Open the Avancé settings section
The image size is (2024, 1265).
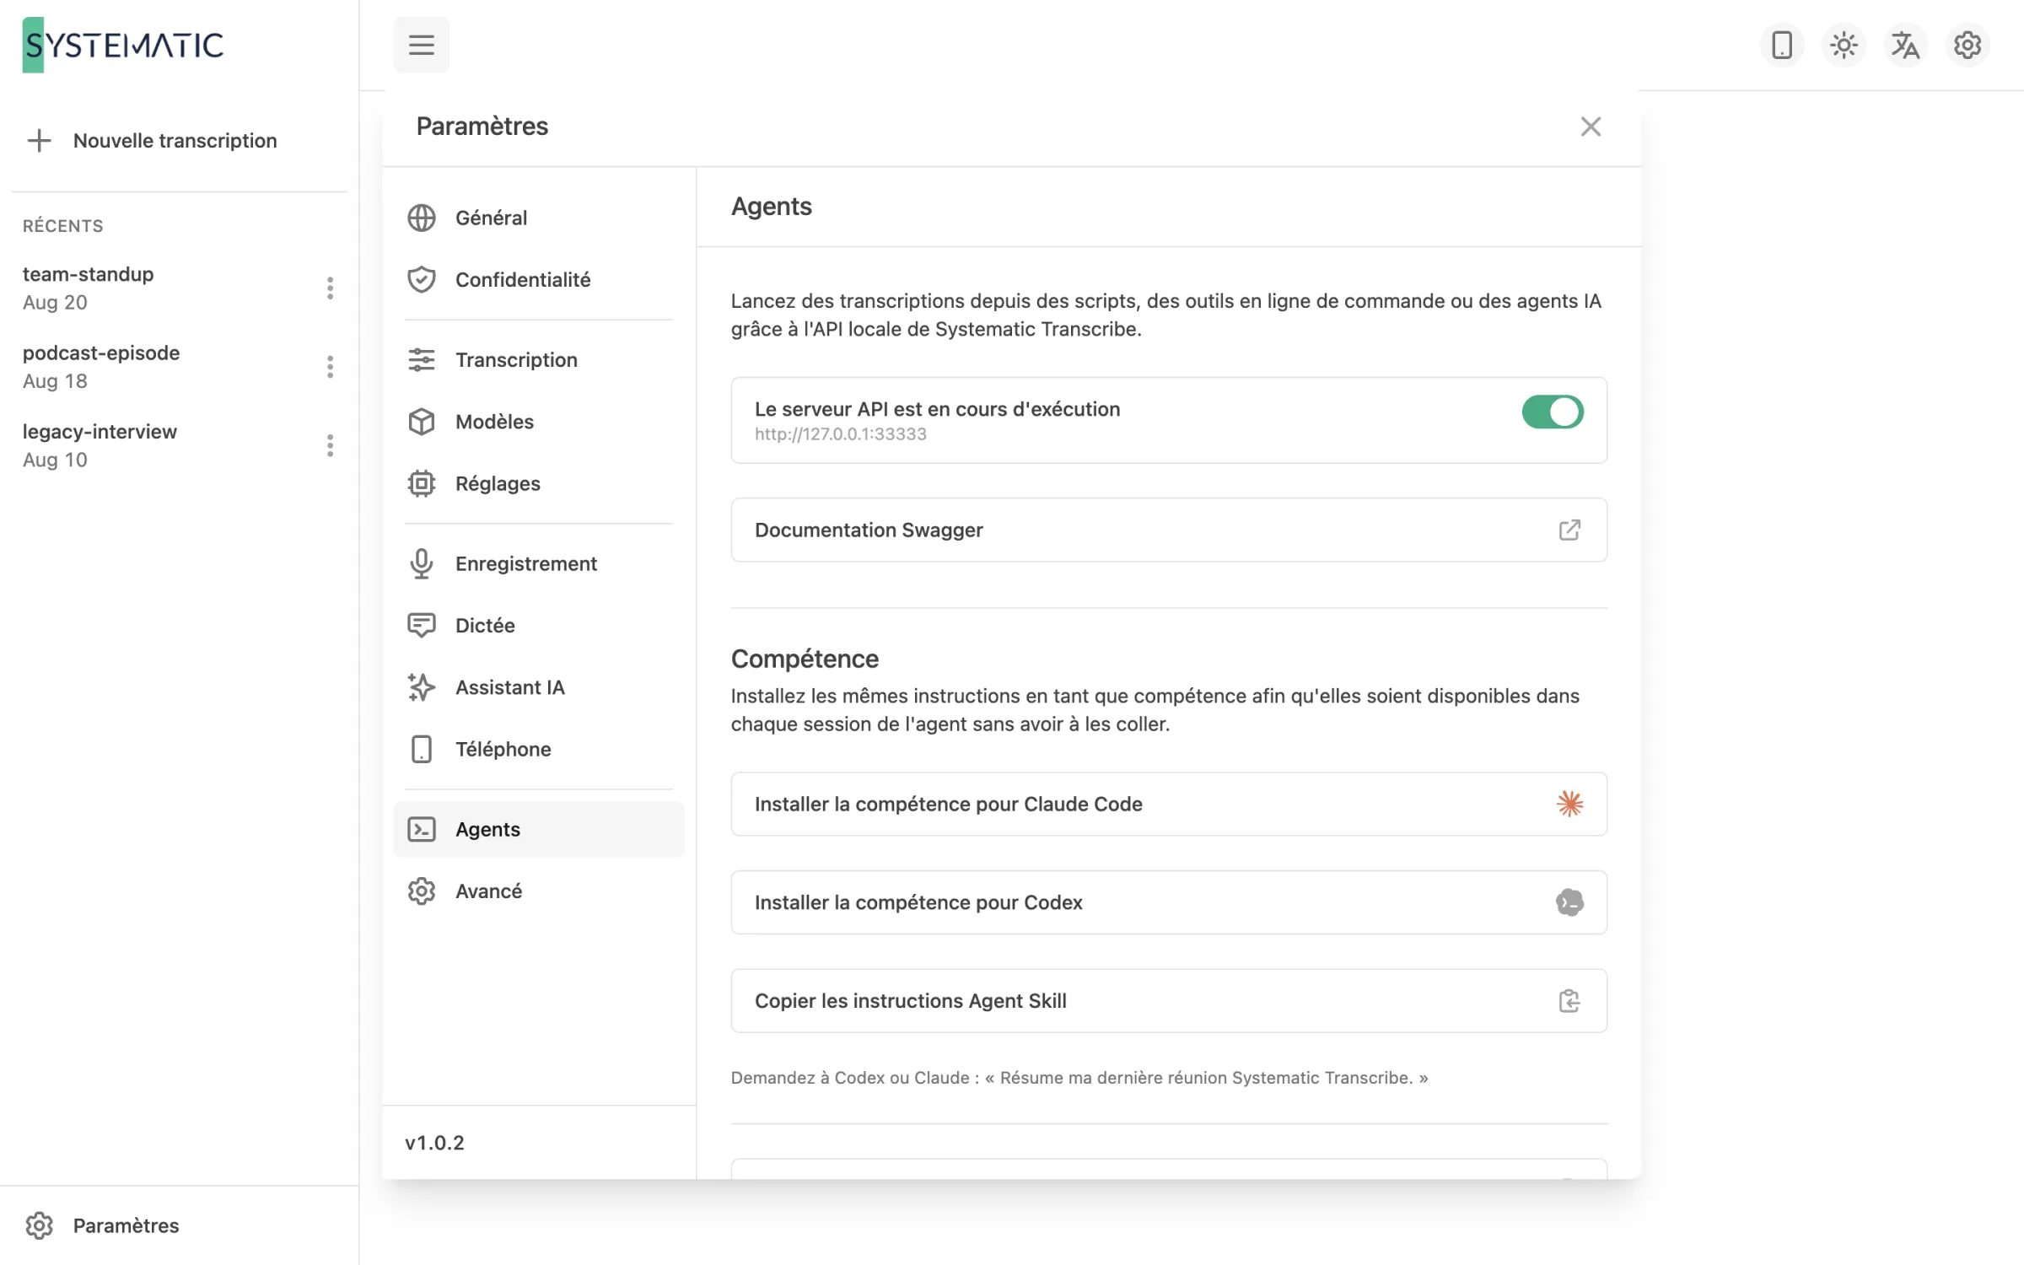pos(539,891)
